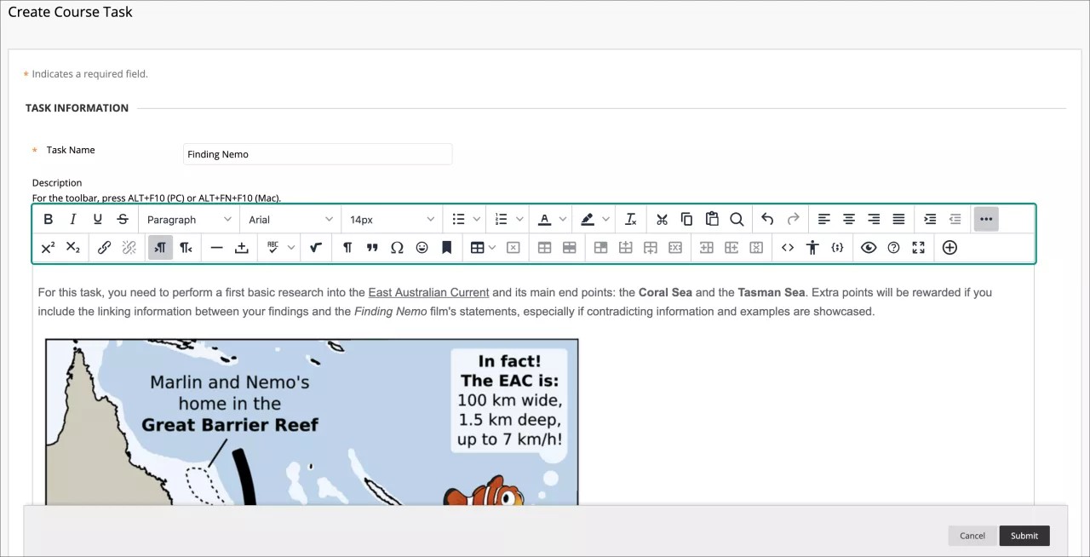Open the find and replace tool

[737, 219]
